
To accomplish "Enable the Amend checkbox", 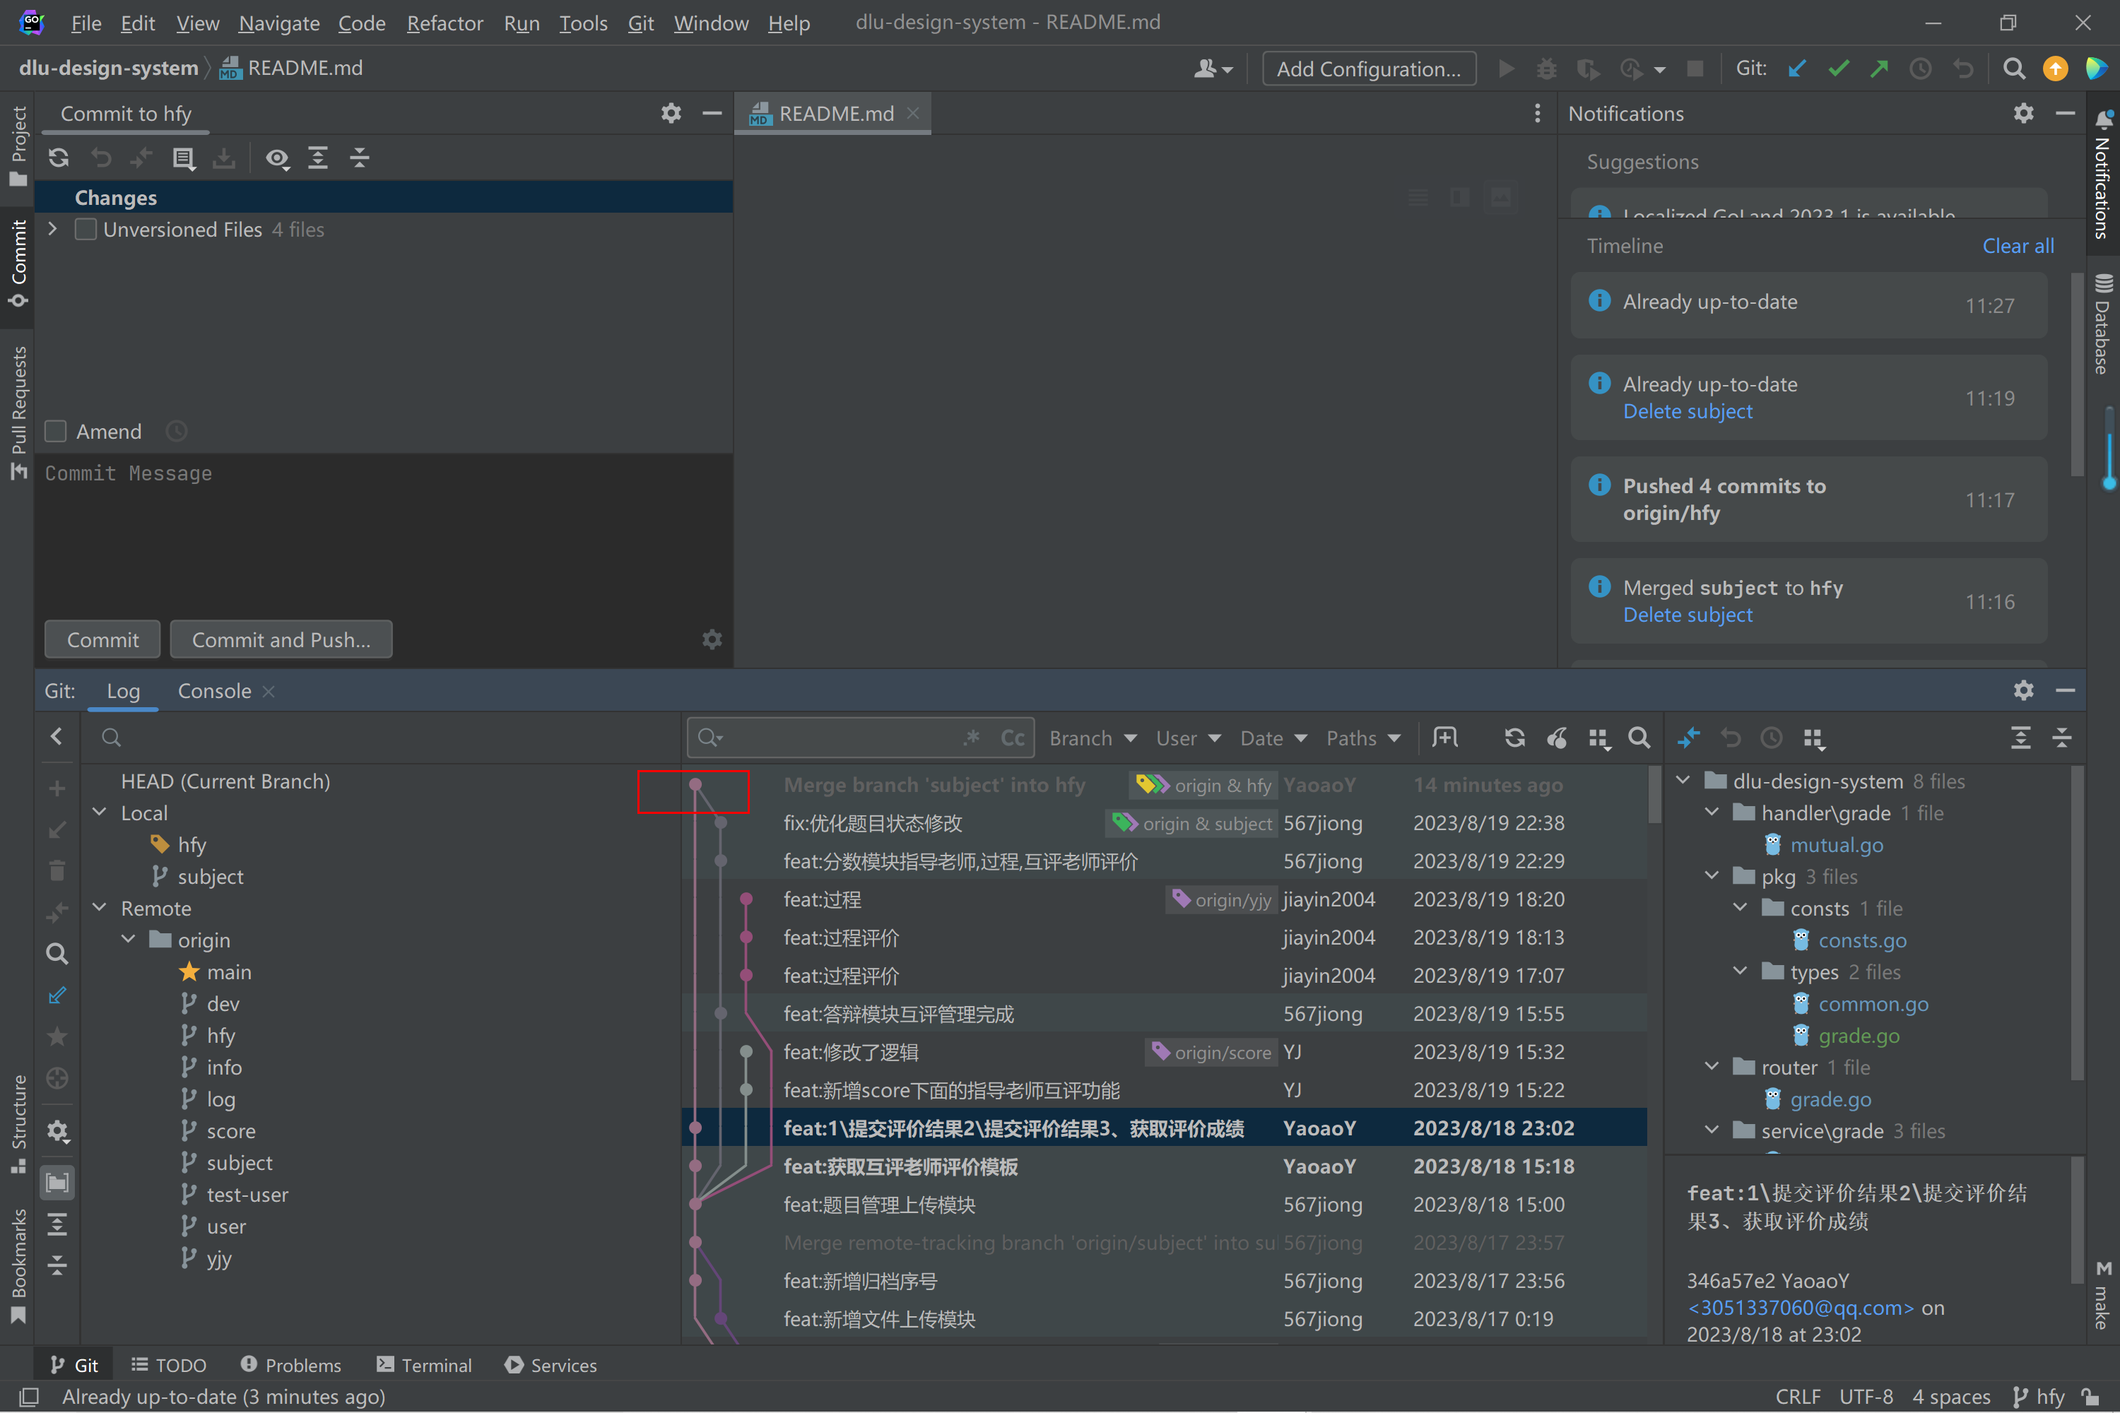I will [x=56, y=432].
